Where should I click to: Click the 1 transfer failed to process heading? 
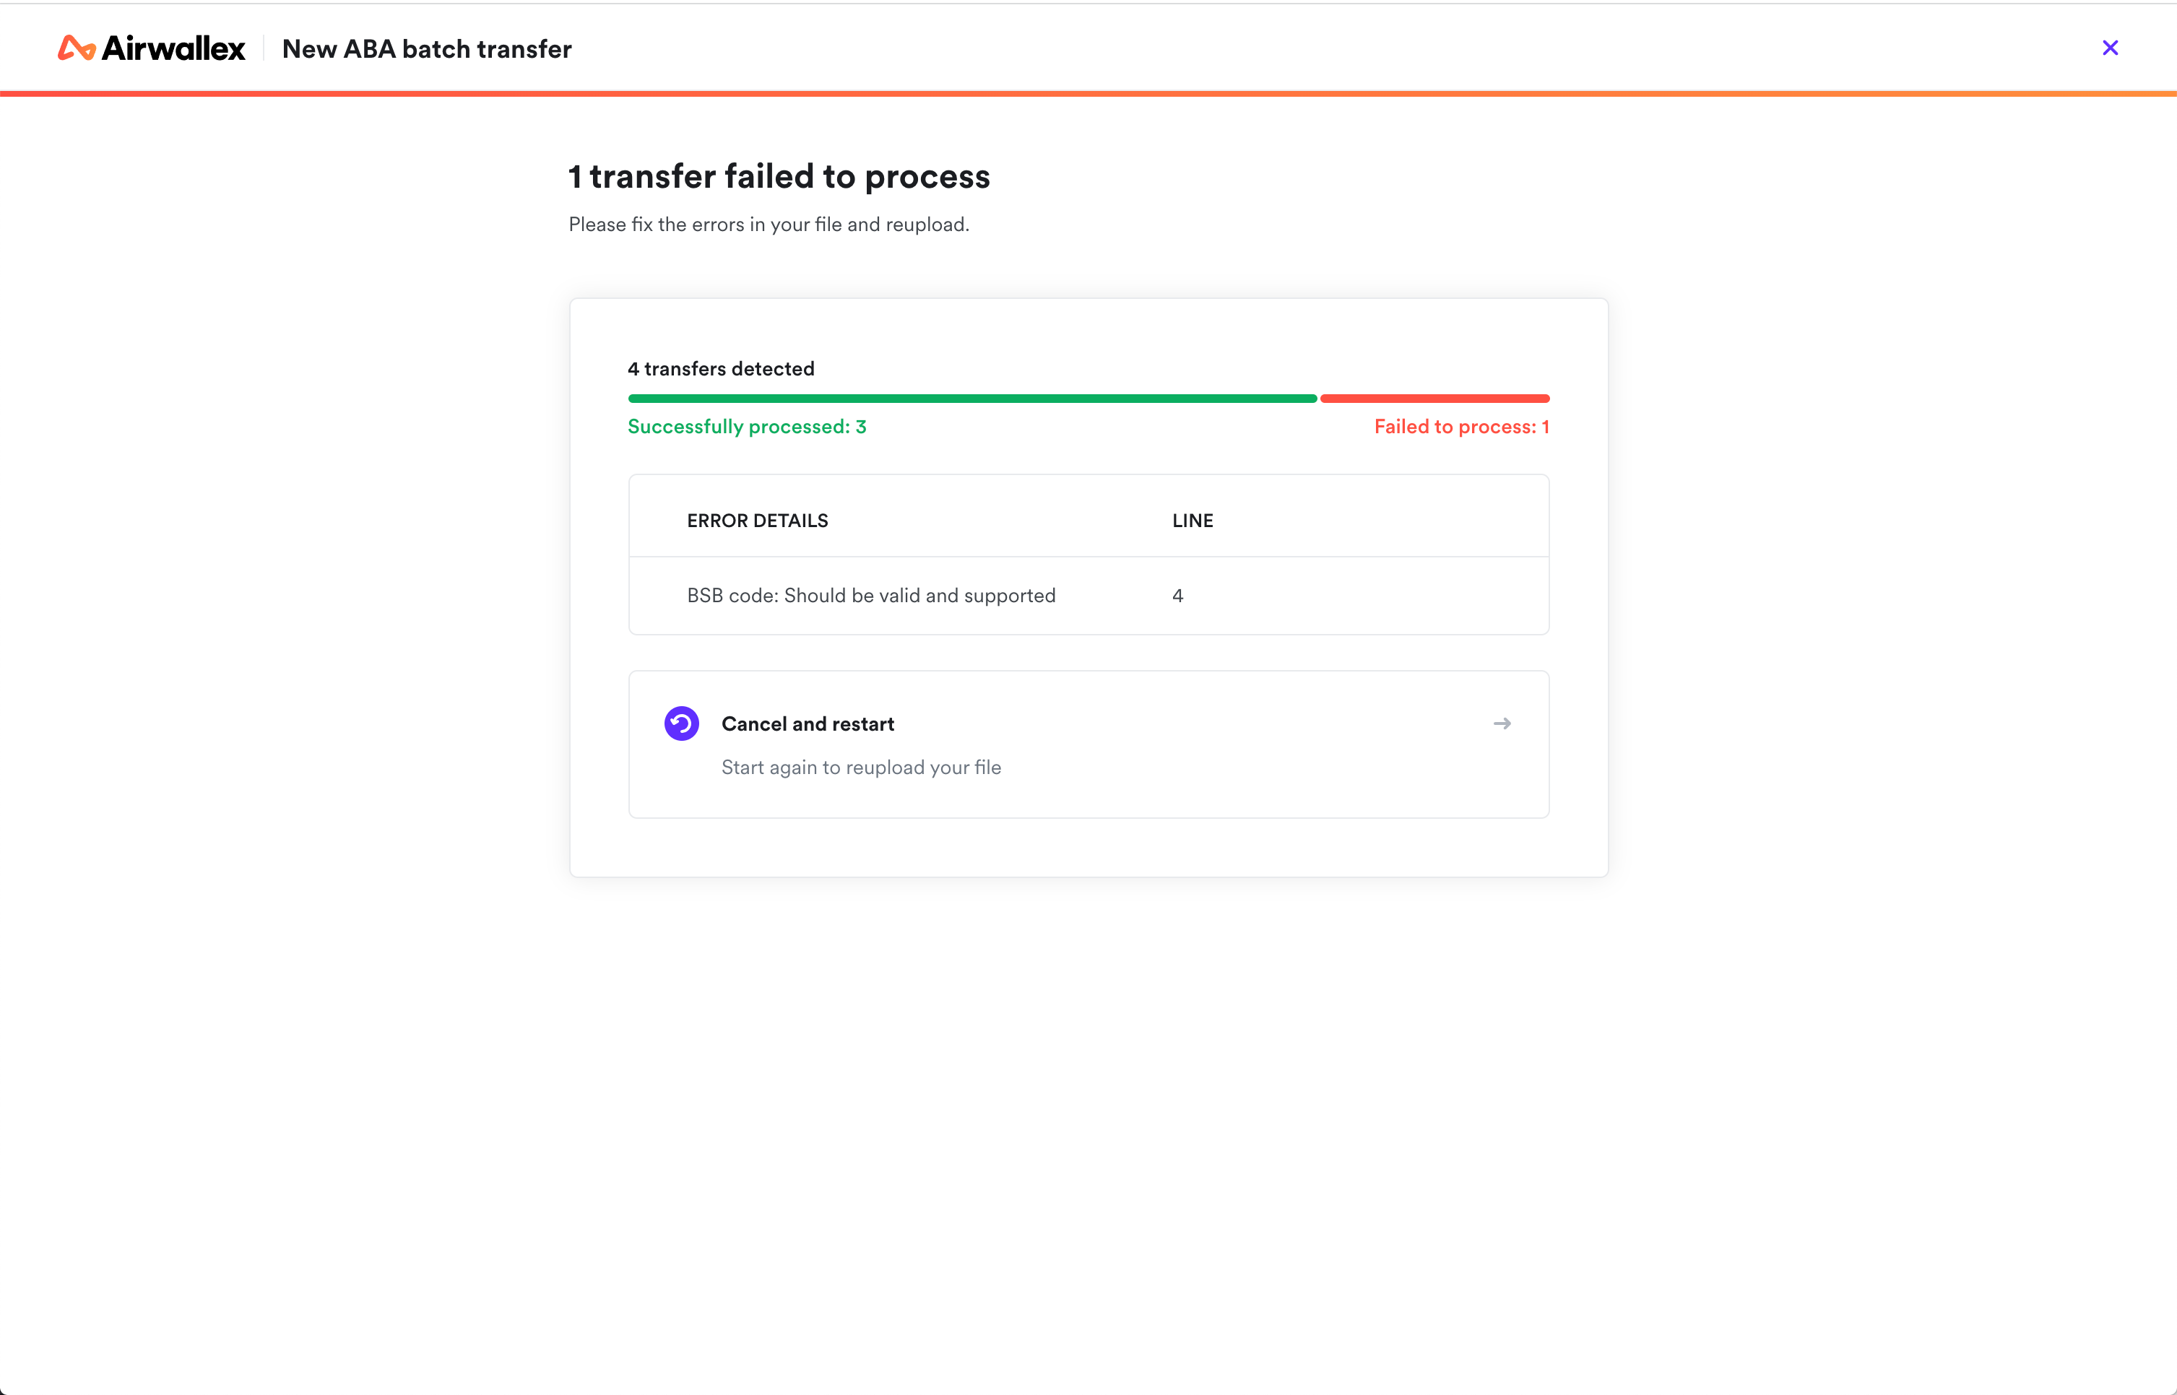[779, 177]
